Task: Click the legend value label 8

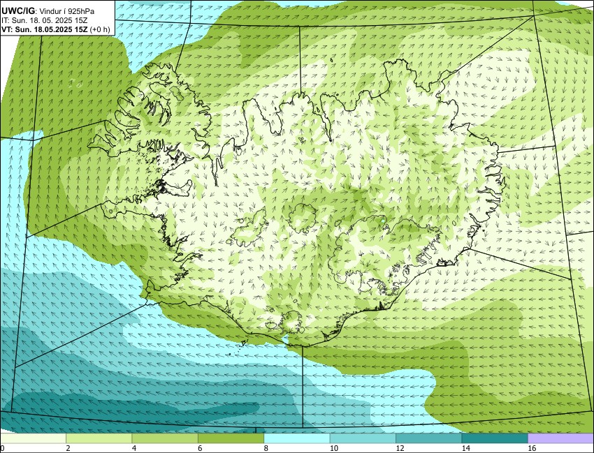Action: [266, 448]
